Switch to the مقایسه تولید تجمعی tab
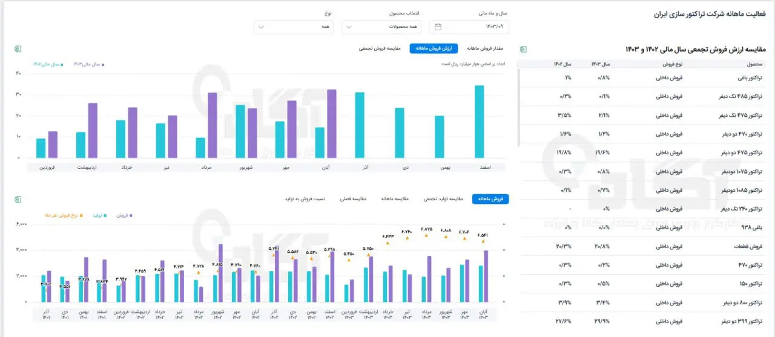This screenshot has width=775, height=337. pos(444,198)
